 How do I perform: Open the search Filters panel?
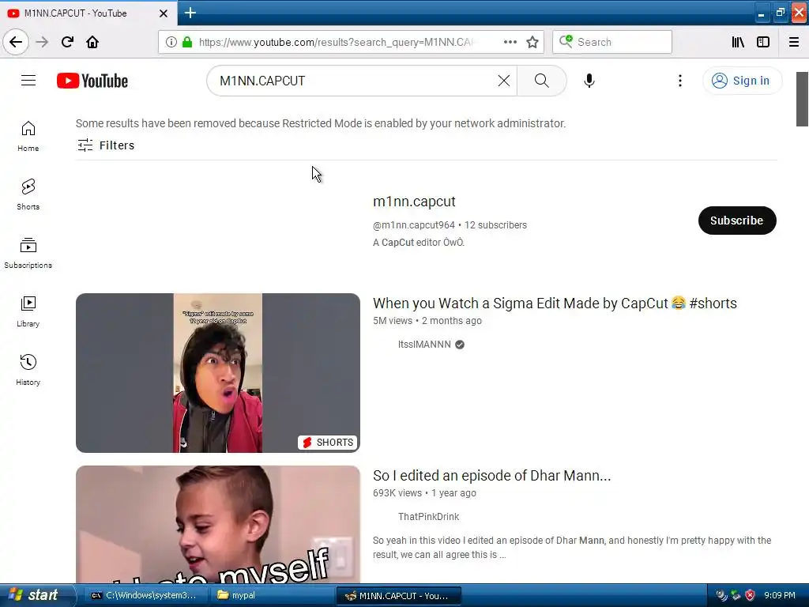pos(106,145)
